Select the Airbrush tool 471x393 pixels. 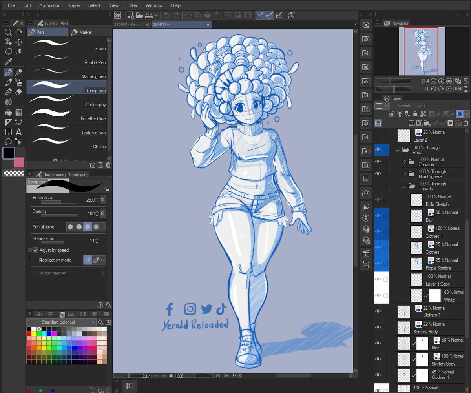18,82
